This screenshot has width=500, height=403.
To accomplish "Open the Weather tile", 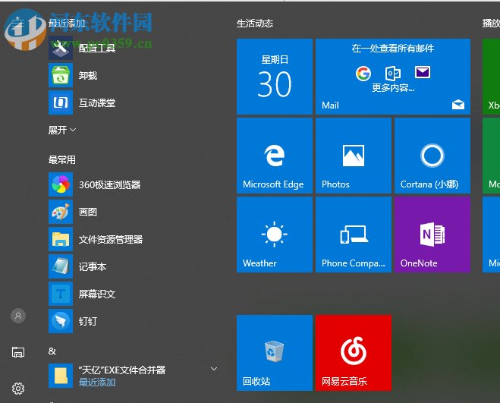I will coord(275,235).
